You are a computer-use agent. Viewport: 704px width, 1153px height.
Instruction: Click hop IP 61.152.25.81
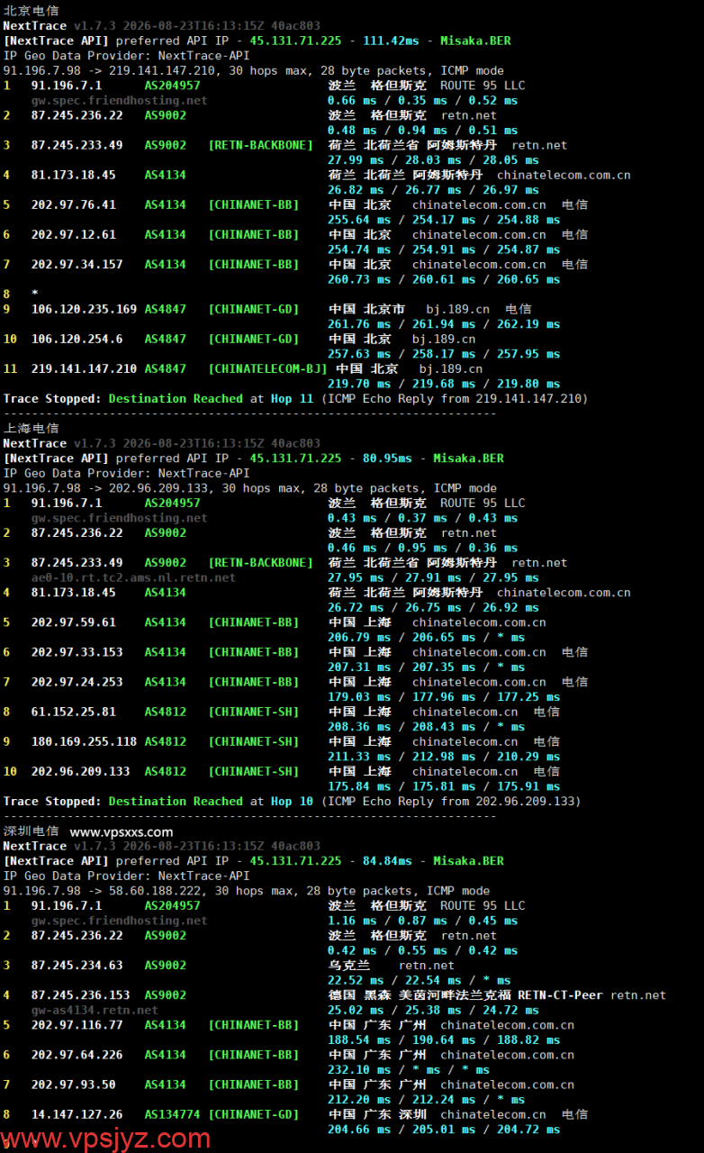tap(74, 712)
